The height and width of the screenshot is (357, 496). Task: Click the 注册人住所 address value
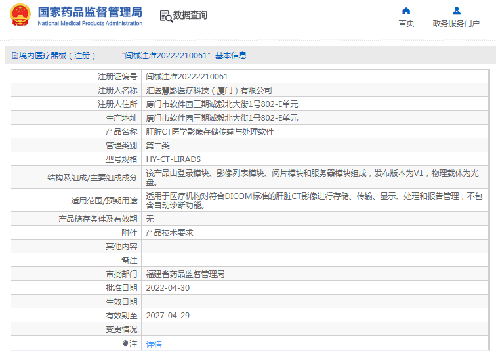pyautogui.click(x=222, y=104)
